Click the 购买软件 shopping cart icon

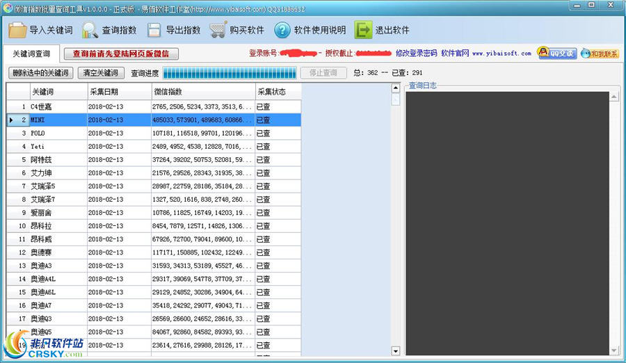click(x=218, y=30)
